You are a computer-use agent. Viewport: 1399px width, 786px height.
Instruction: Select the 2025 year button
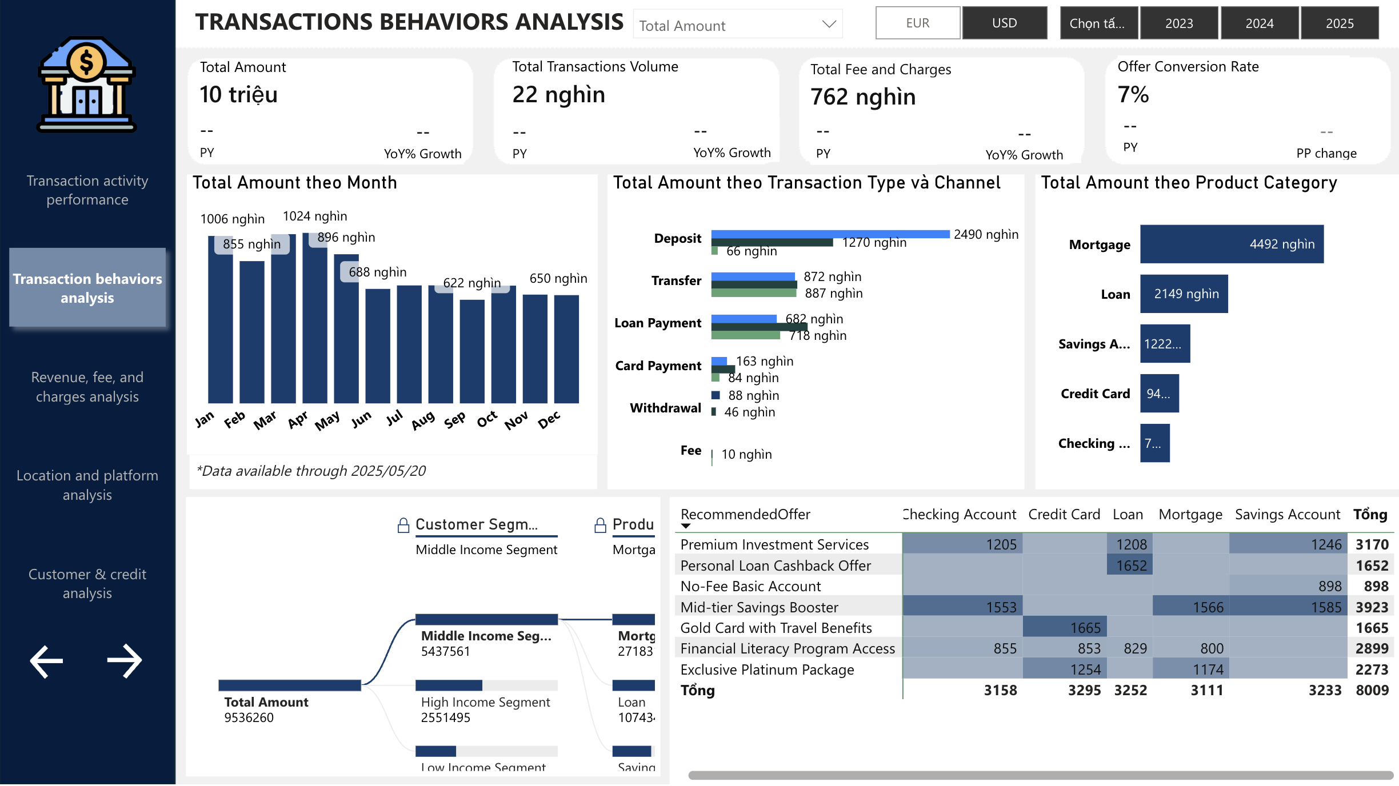click(x=1340, y=23)
